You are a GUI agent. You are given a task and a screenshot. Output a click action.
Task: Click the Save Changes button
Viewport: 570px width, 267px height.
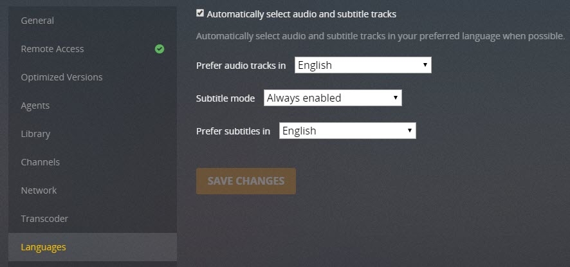point(246,181)
